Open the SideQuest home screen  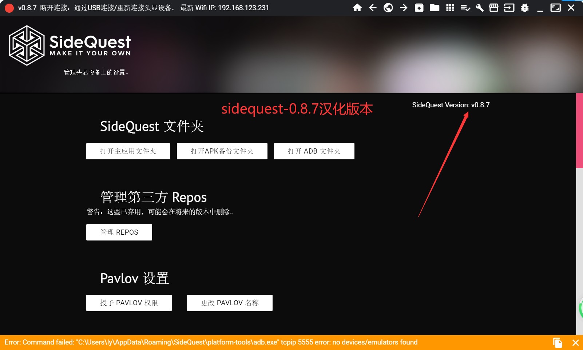point(357,8)
